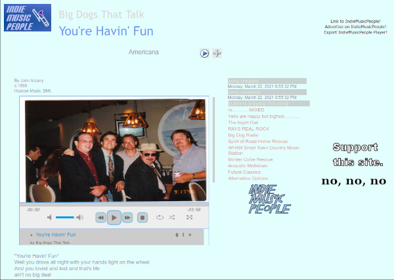Click the 'song created' header bar
Screen dimensions: 394x280
[267, 81]
